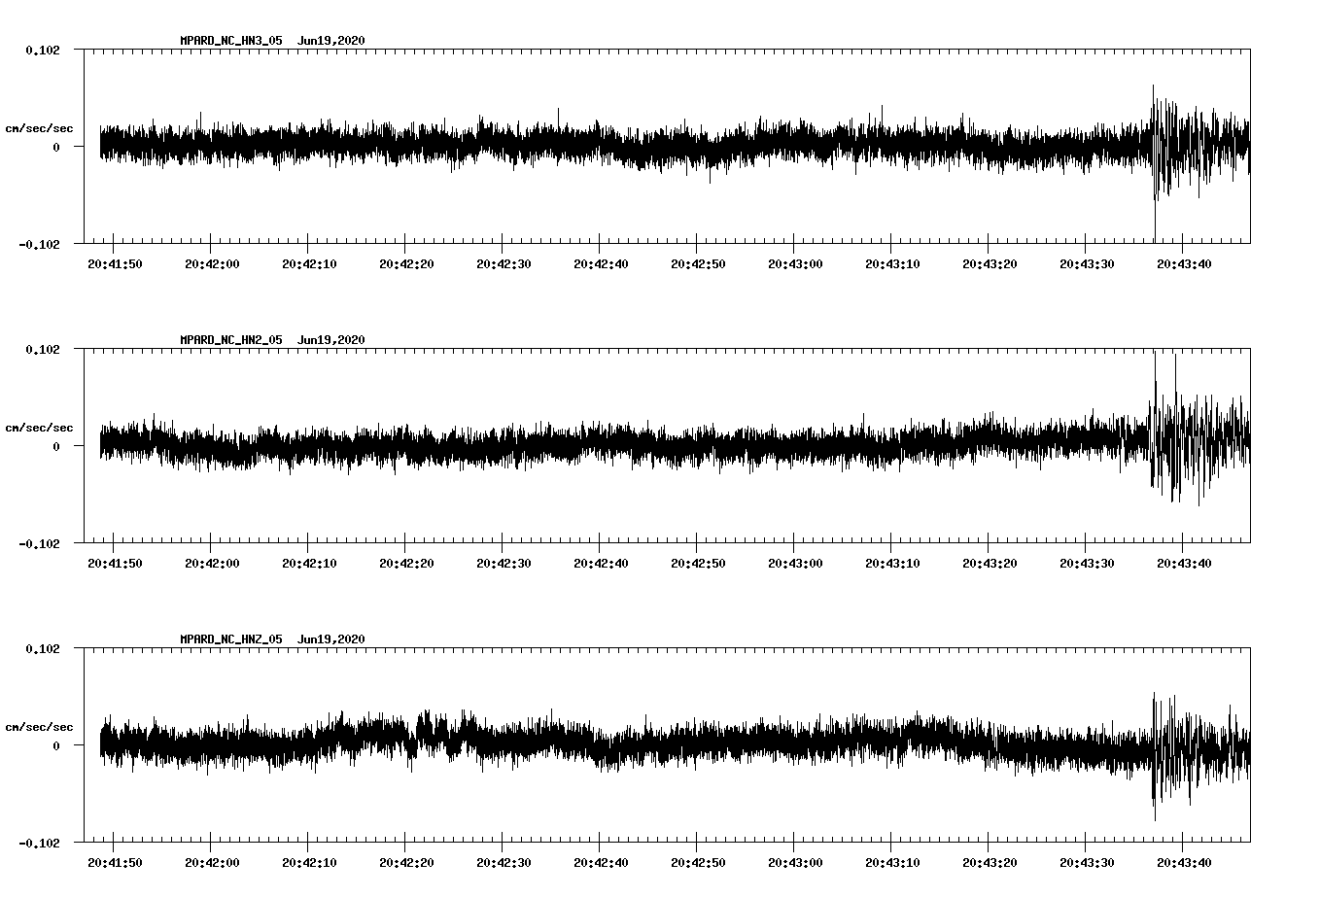Pick 20:42:10 on the HNZ time axis

(x=309, y=862)
